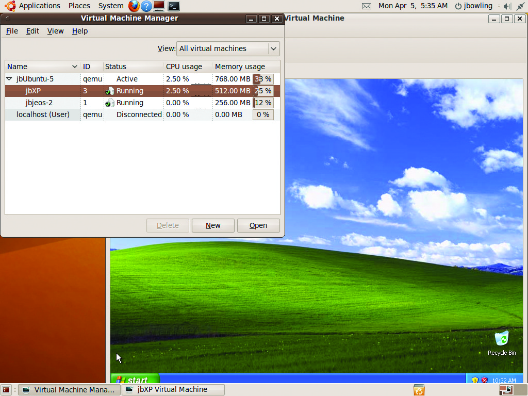Open the File menu

click(12, 31)
